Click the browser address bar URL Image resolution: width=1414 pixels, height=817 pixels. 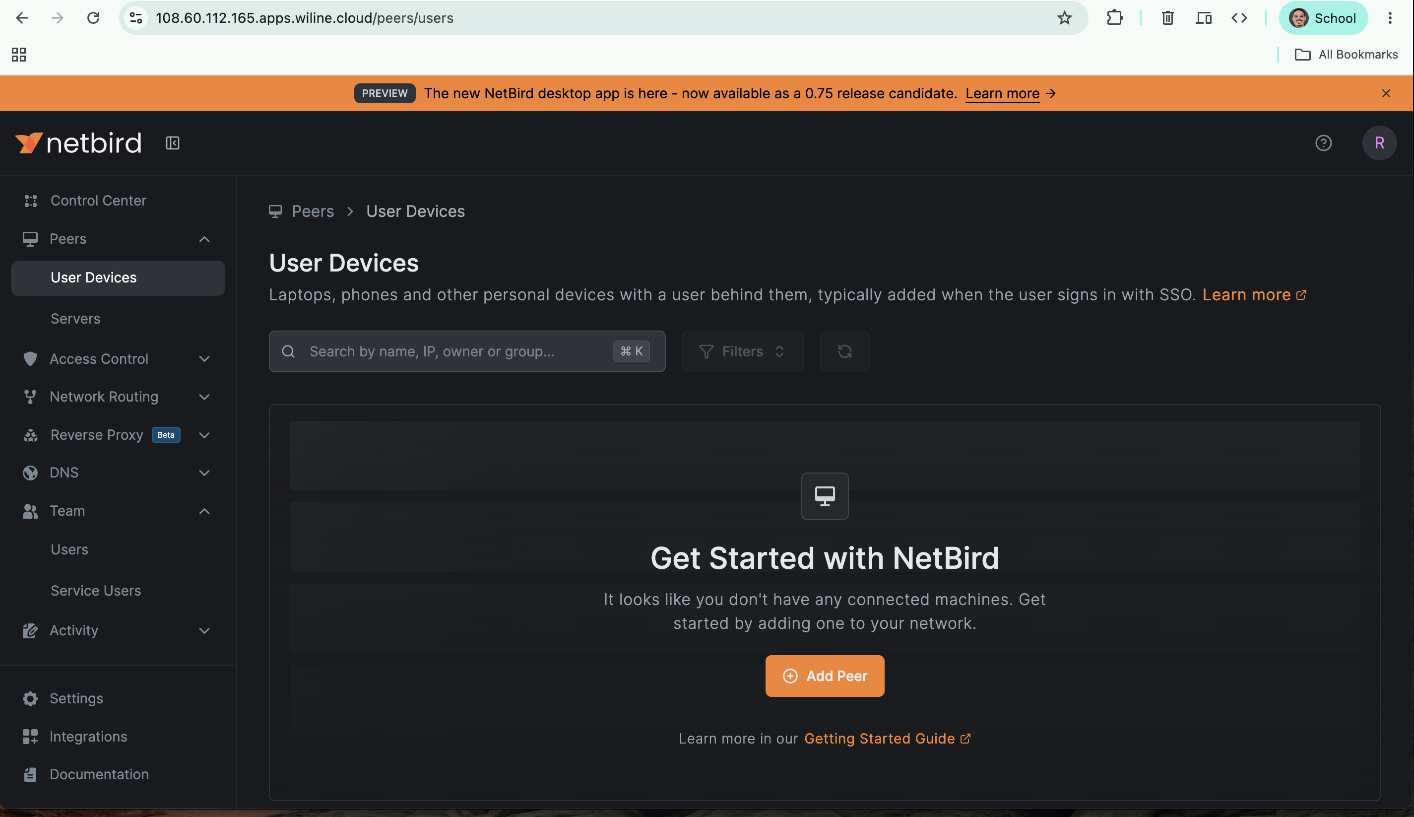pyautogui.click(x=304, y=18)
